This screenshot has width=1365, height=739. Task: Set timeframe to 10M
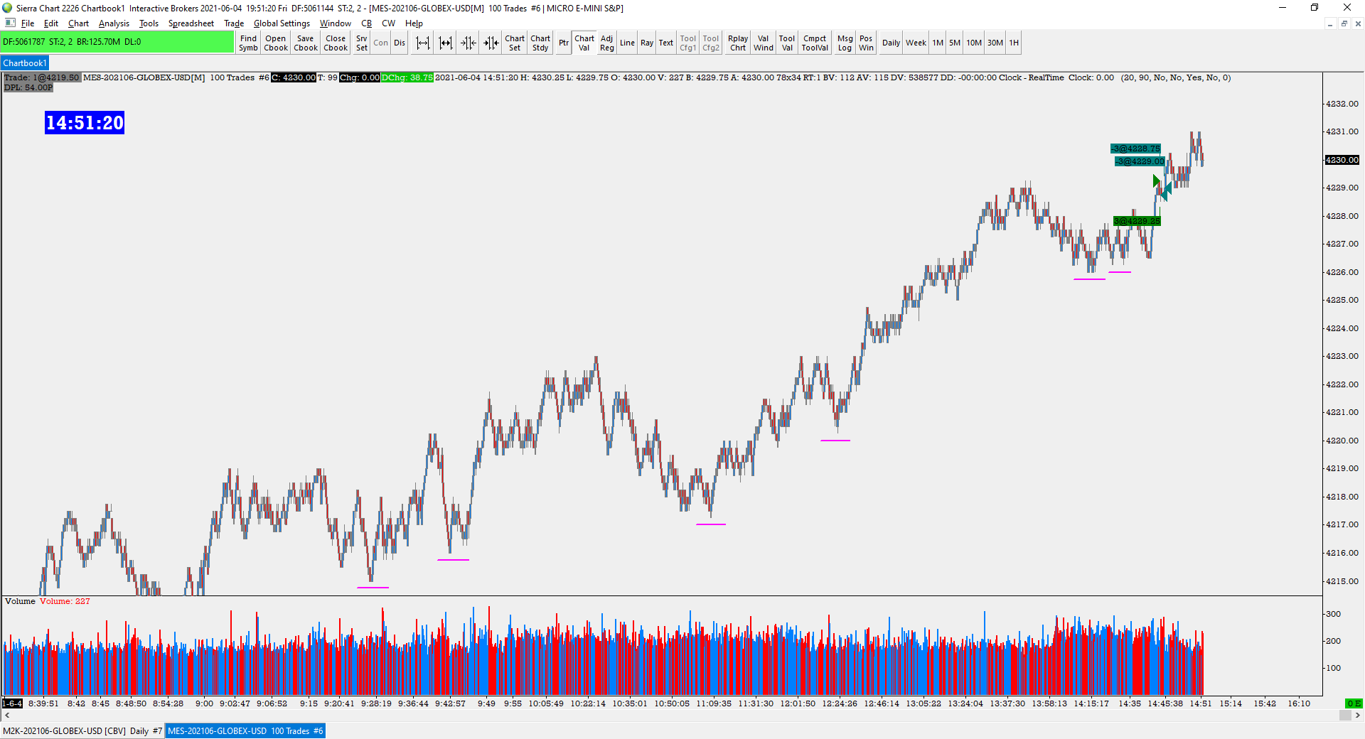[x=974, y=43]
